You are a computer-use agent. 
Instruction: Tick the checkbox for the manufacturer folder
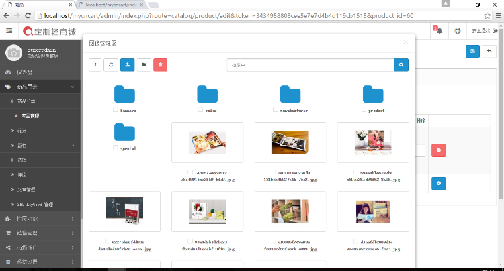pyautogui.click(x=275, y=110)
